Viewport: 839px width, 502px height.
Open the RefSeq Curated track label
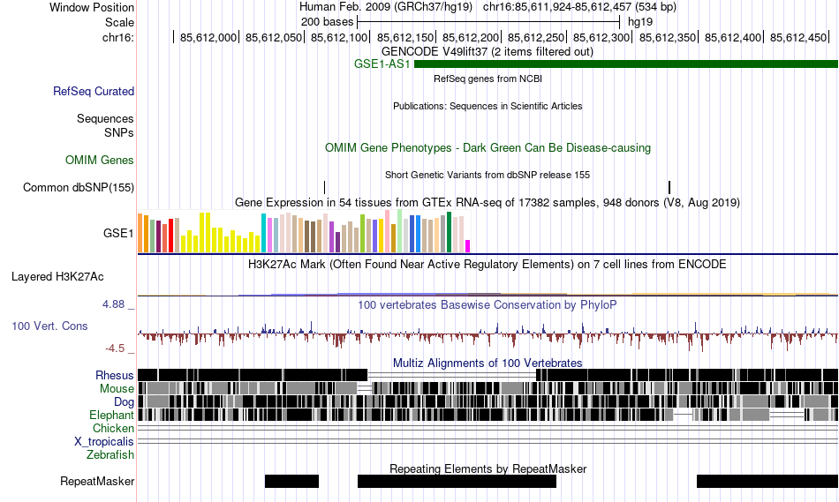pos(94,92)
